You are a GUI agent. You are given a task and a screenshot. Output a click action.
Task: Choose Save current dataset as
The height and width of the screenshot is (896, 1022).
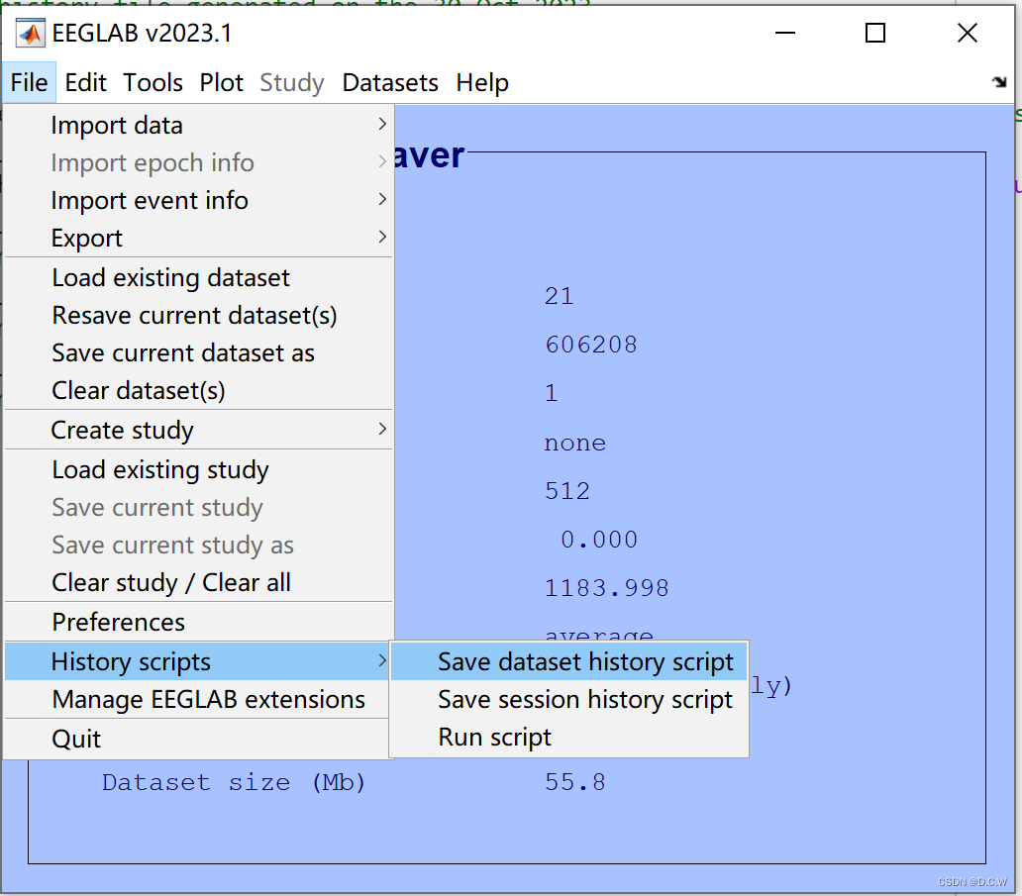point(199,353)
